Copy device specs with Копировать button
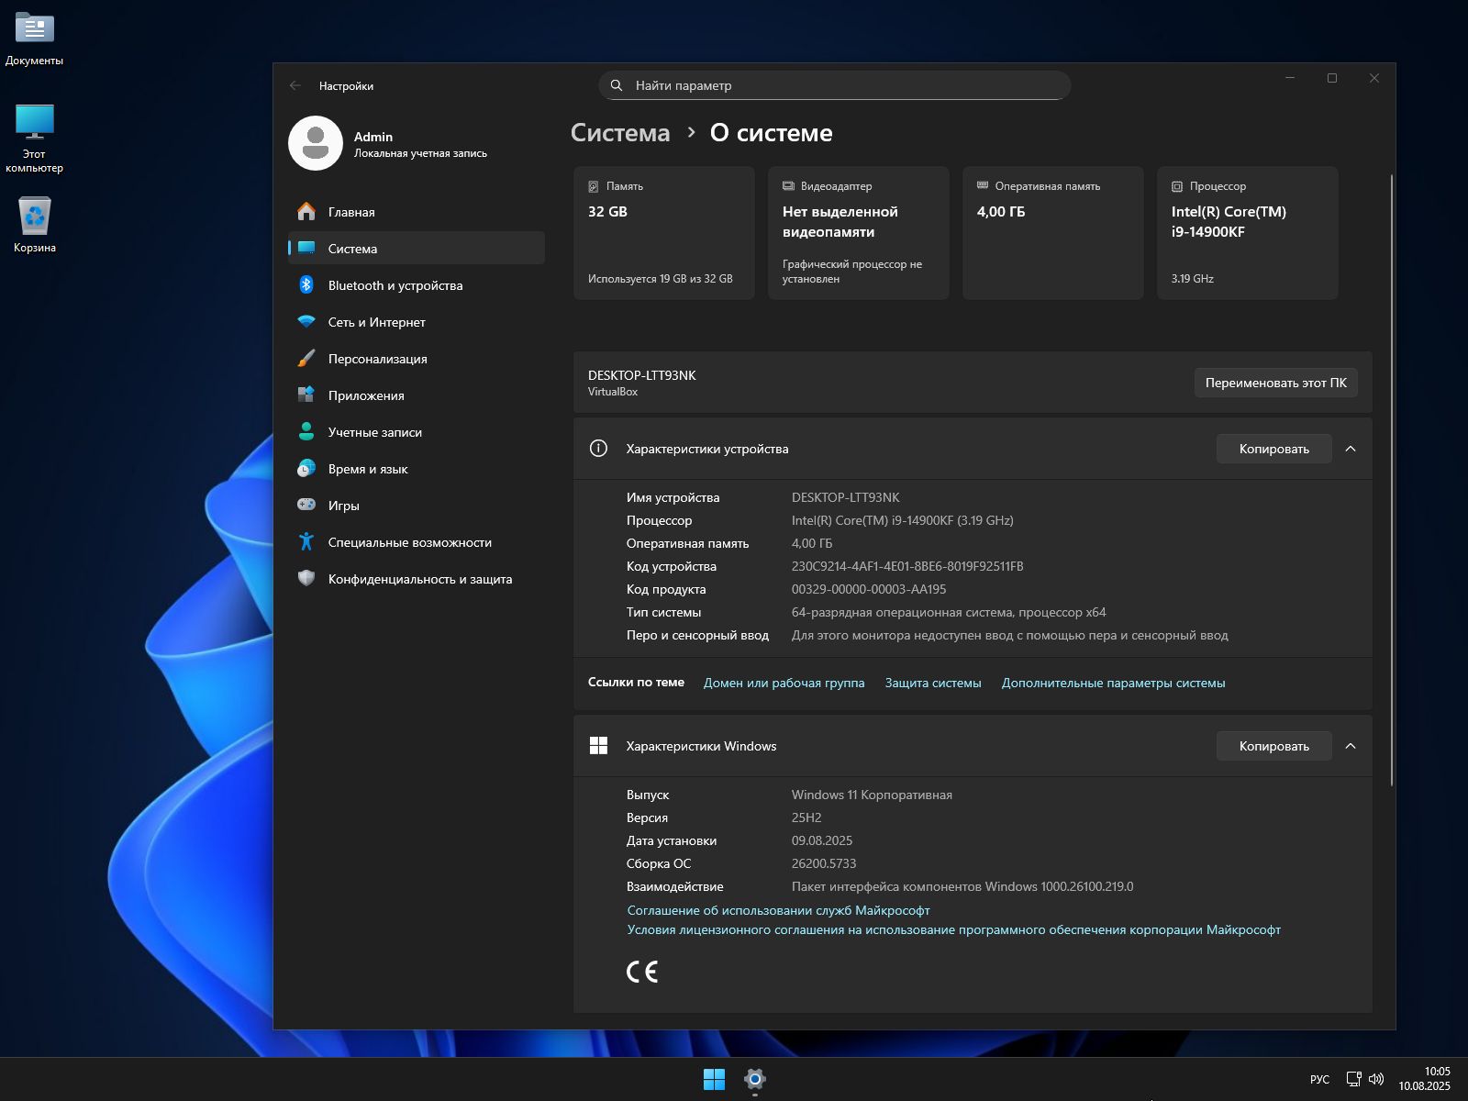 click(1273, 449)
